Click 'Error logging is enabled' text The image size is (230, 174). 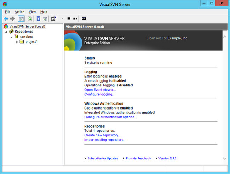103,76
